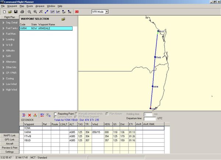This screenshot has width=221, height=160.
Task: Toggle the Landing Point checkbox
Action: click(55, 117)
